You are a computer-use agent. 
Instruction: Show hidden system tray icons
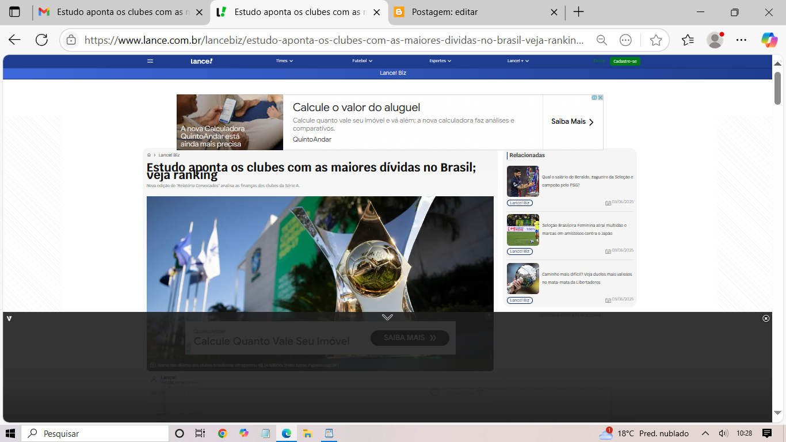click(705, 433)
